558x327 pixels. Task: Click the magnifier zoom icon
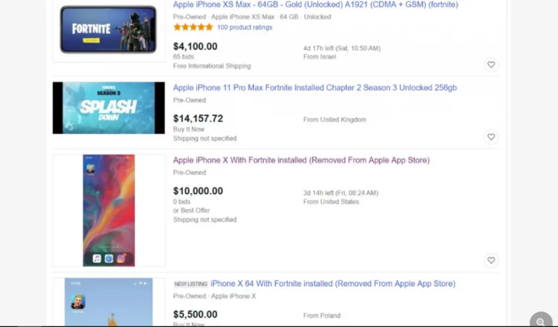coord(541,322)
